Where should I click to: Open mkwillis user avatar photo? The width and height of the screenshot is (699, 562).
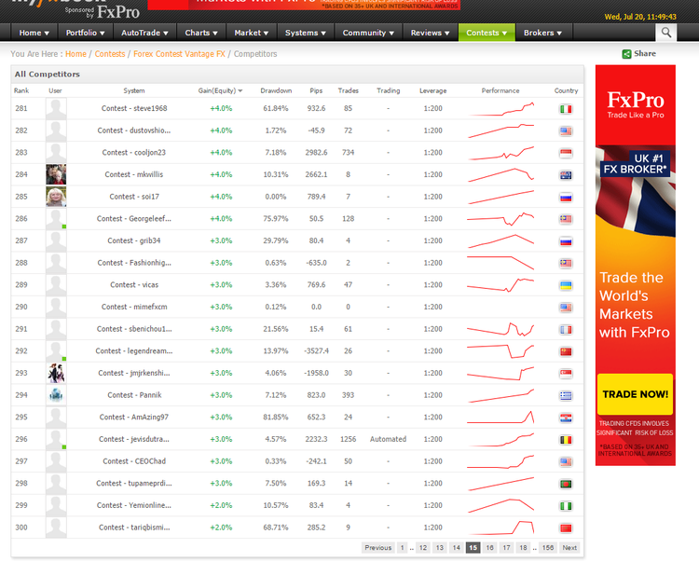point(56,174)
